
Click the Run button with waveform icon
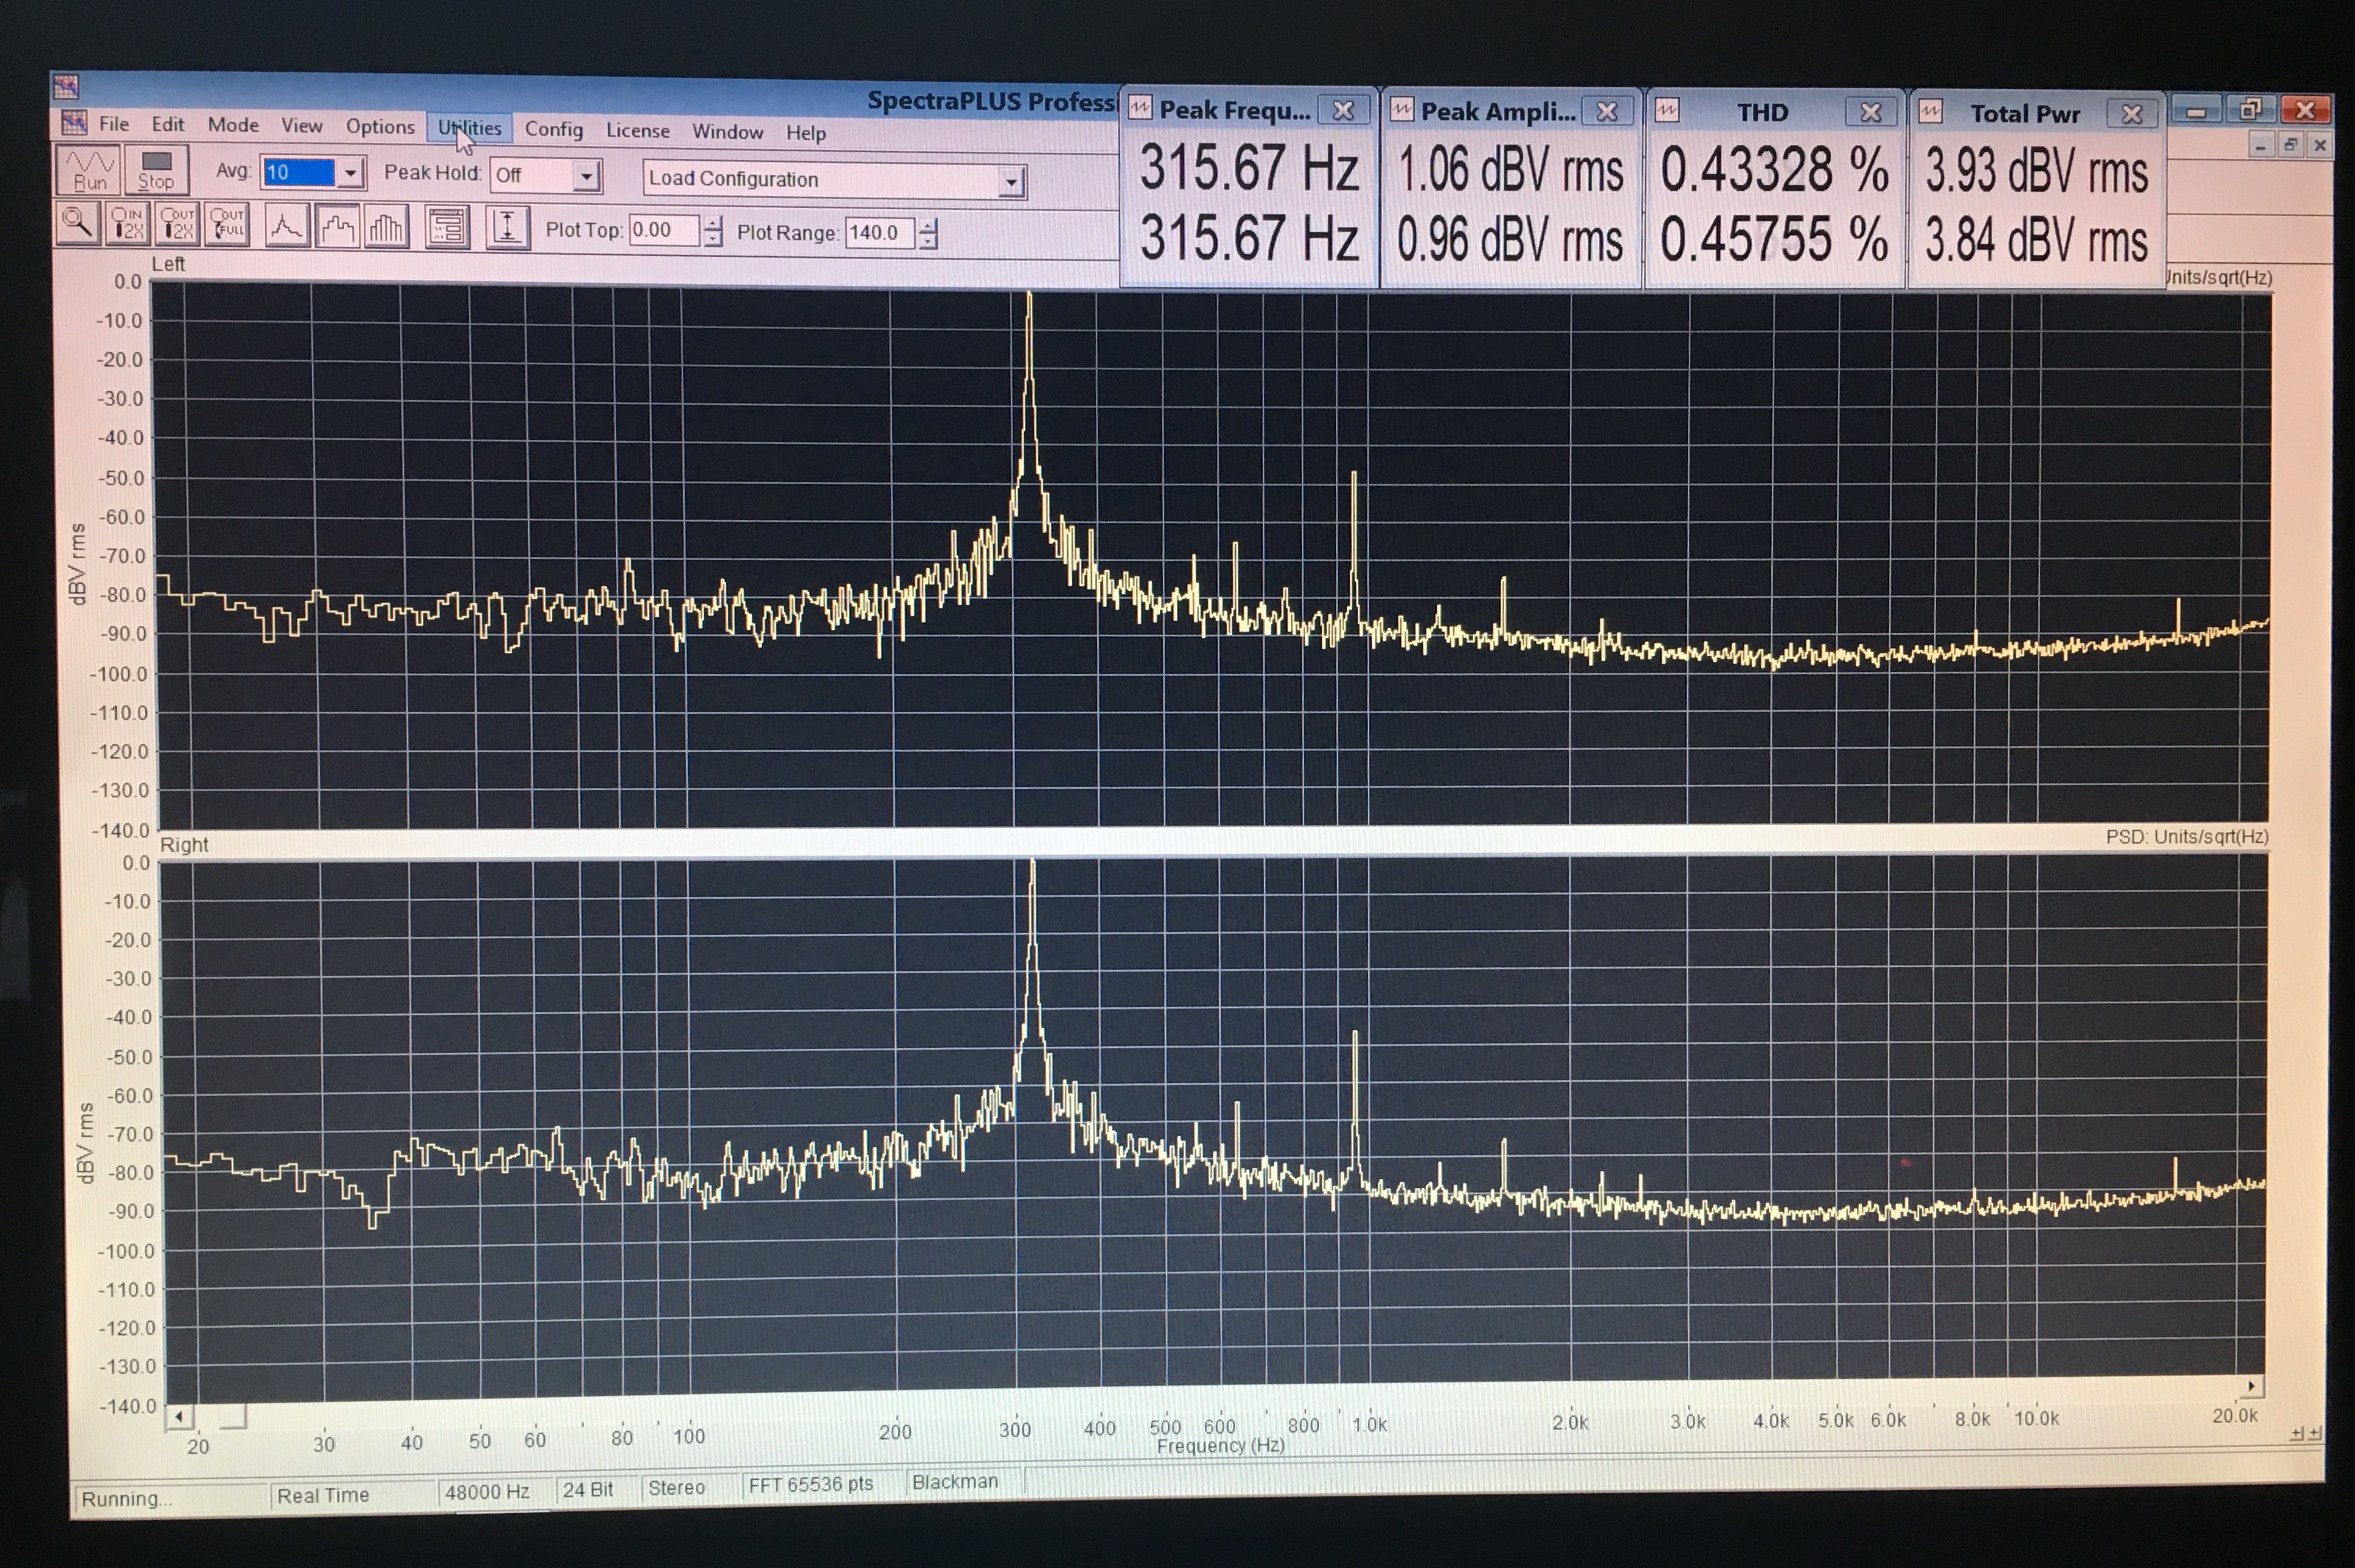(x=89, y=170)
